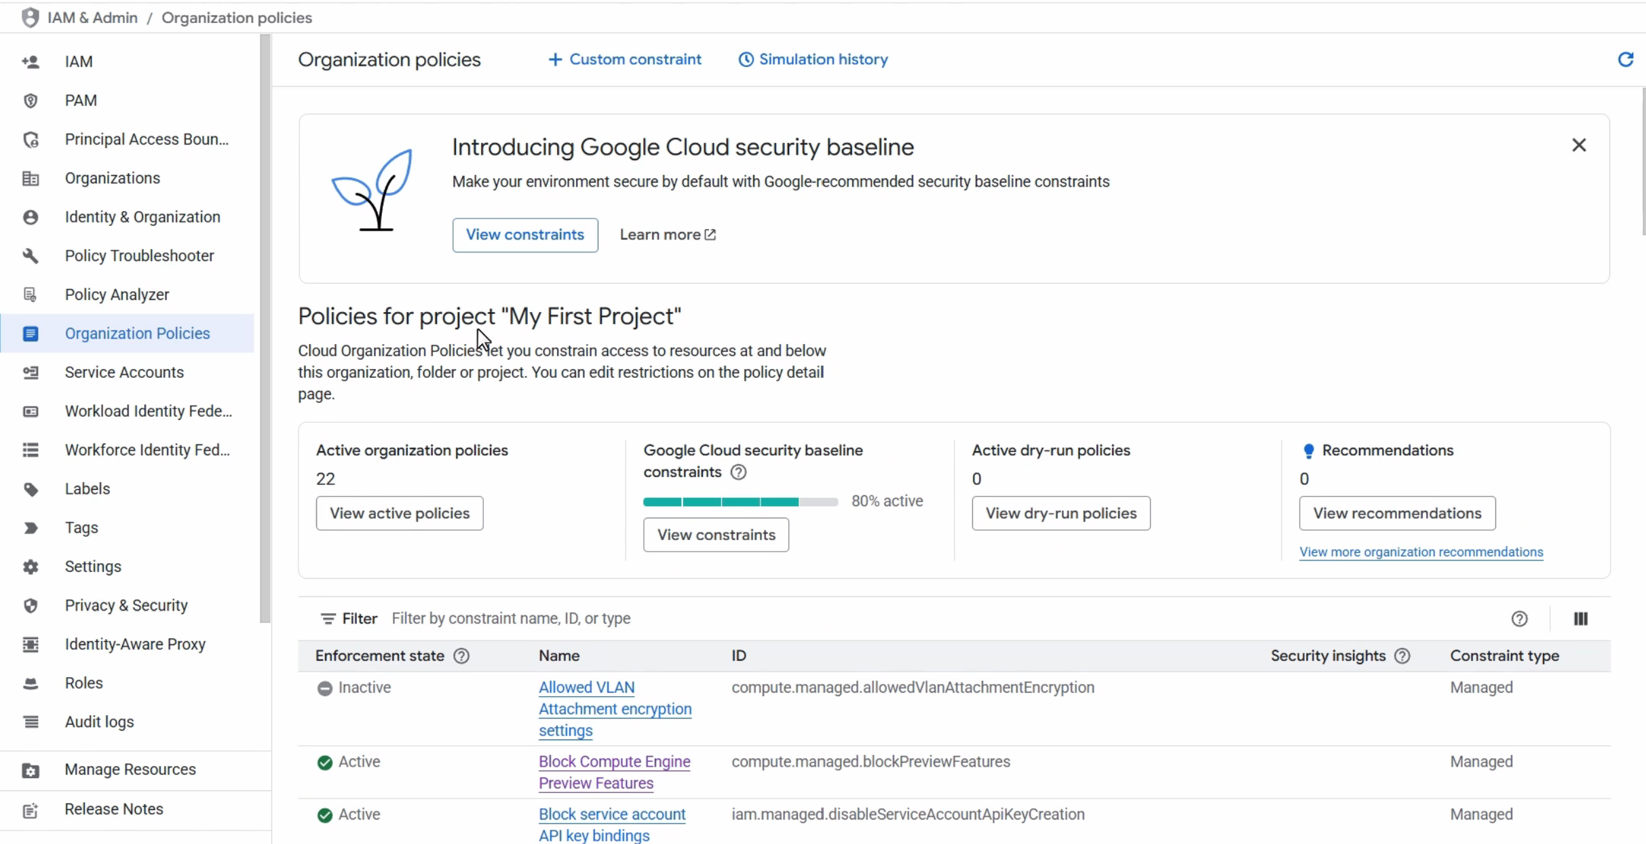This screenshot has height=844, width=1646.
Task: Open Block service account API key bindings
Action: pos(612,825)
